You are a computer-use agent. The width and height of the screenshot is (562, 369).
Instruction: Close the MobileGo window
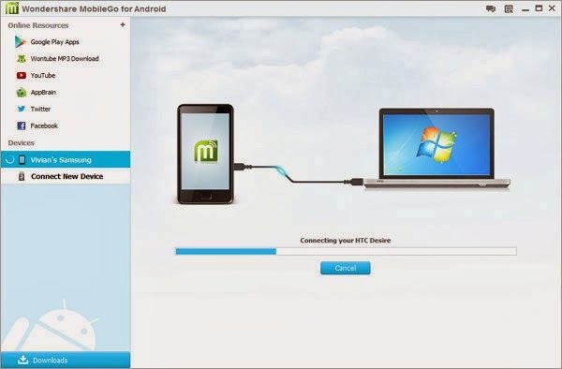click(552, 7)
